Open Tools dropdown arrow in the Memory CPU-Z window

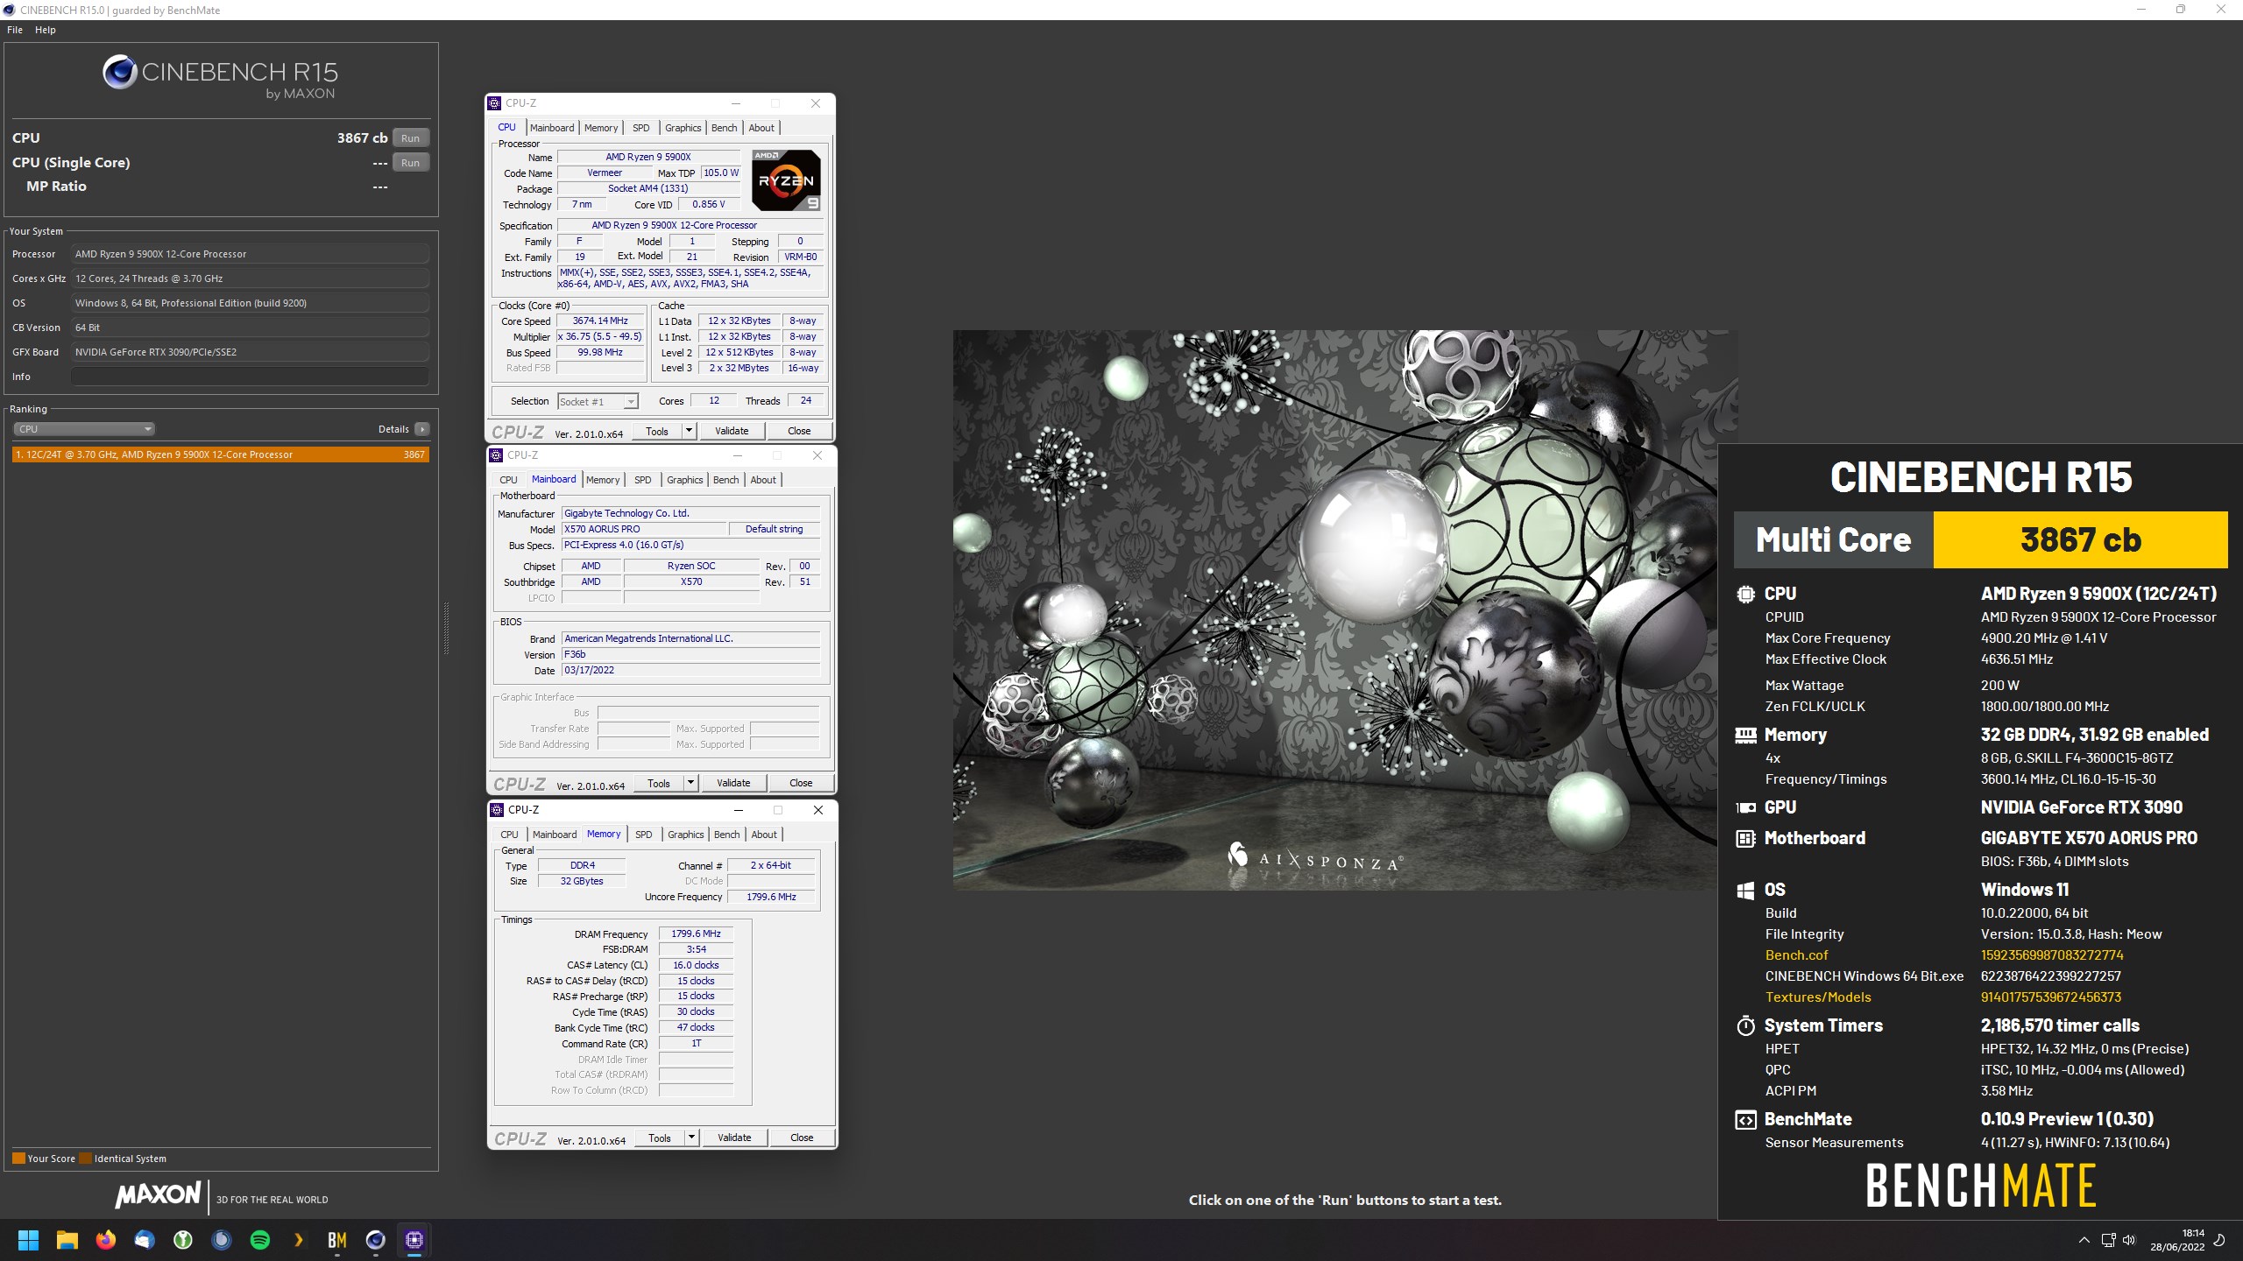[x=691, y=1138]
